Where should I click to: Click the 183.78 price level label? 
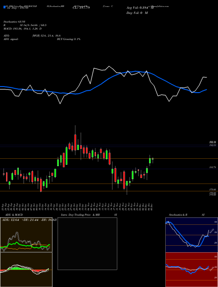pyautogui.click(x=213, y=167)
